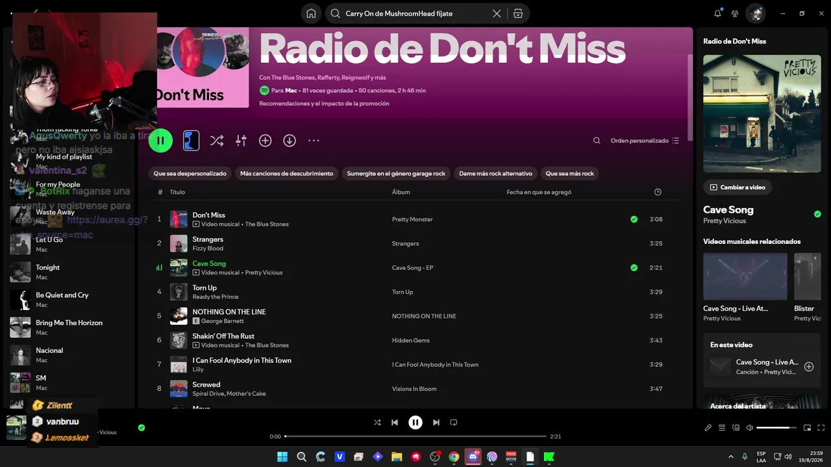Image resolution: width=831 pixels, height=467 pixels.
Task: Open the connect to a device icon
Action: 736,427
